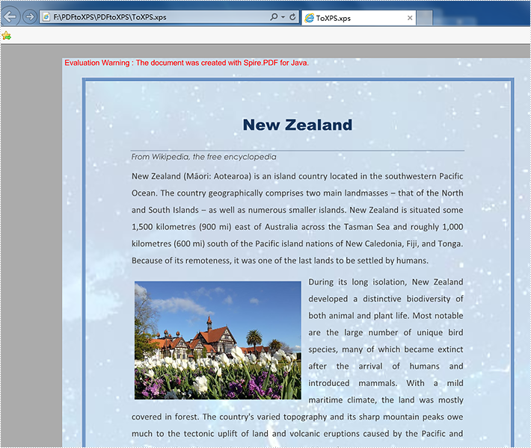Click the New Zealand building photo

[x=218, y=340]
